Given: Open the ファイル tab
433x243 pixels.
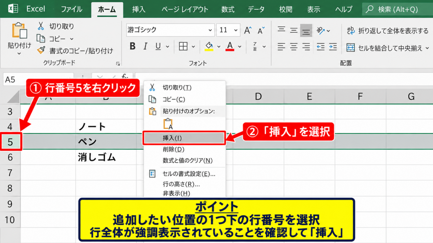Looking at the screenshot, I should point(71,9).
